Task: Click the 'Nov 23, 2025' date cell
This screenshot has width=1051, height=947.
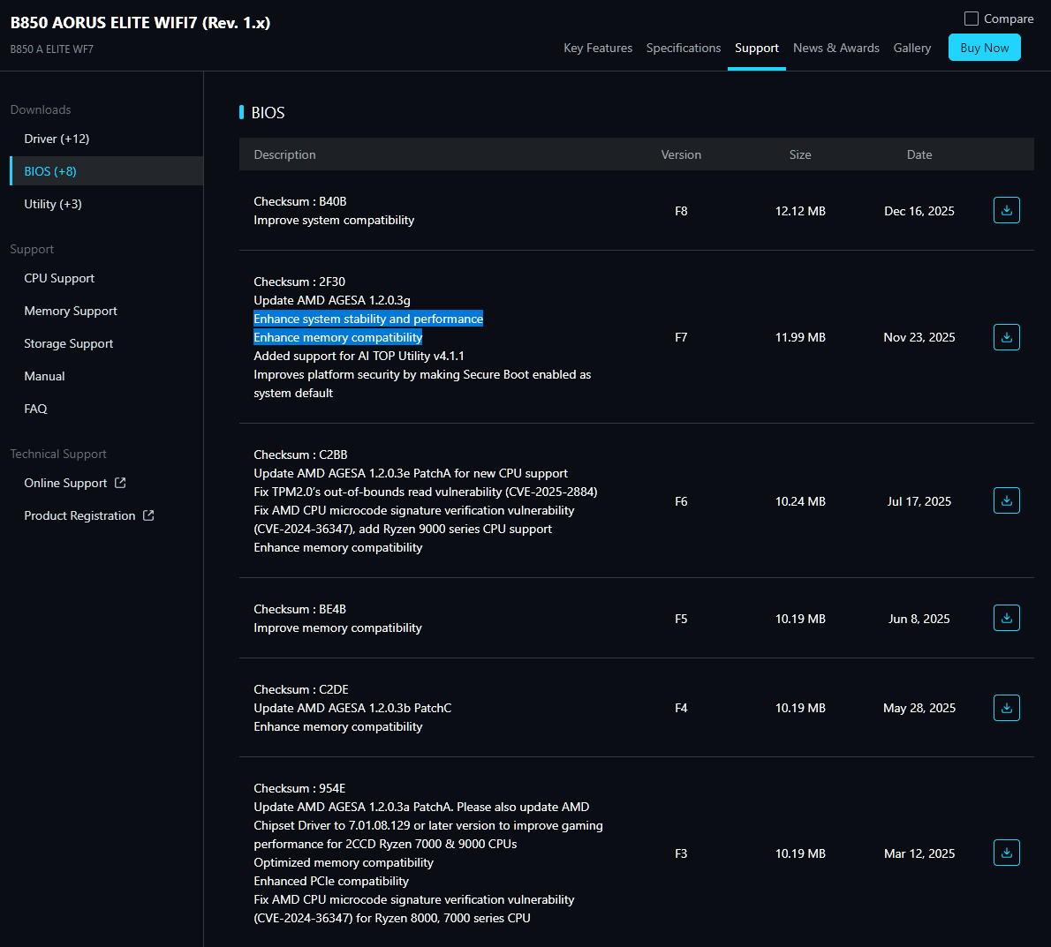Action: click(x=919, y=337)
